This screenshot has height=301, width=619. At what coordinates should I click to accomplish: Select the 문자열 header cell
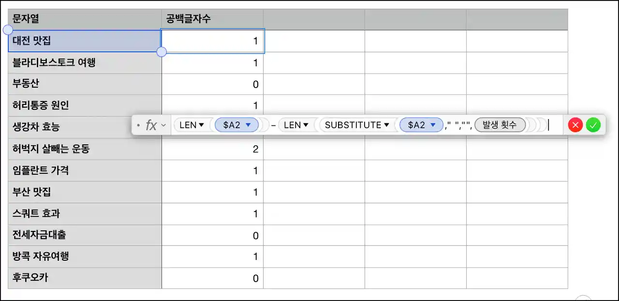tap(85, 19)
